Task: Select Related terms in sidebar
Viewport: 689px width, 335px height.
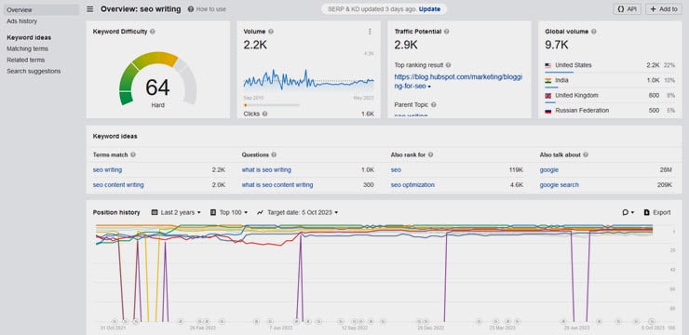Action: coord(26,60)
